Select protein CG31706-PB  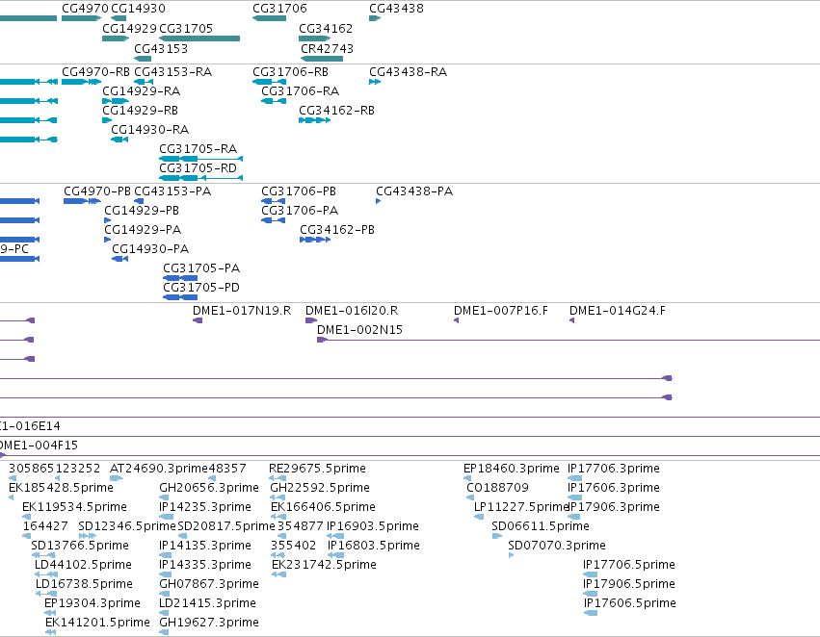coord(273,201)
